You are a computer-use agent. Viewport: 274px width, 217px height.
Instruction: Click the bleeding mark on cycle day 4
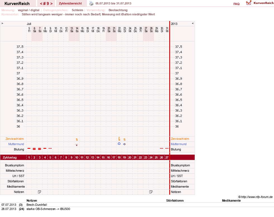click(x=45, y=148)
